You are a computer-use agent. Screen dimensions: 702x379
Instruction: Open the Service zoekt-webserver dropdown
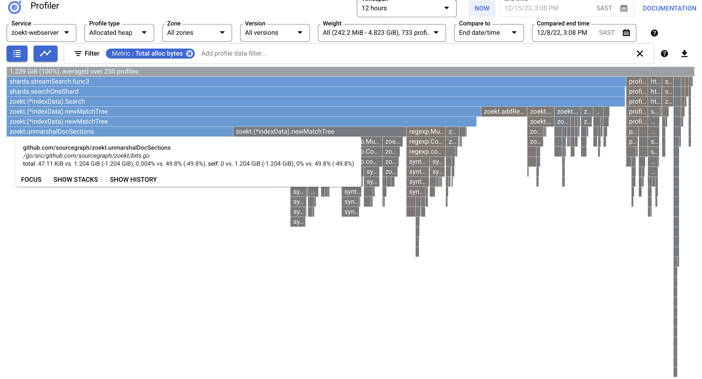pyautogui.click(x=41, y=33)
